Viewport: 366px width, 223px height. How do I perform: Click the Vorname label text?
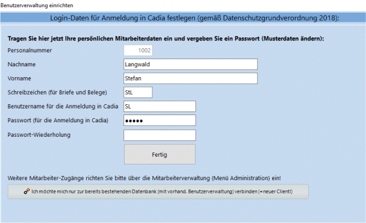click(19, 78)
